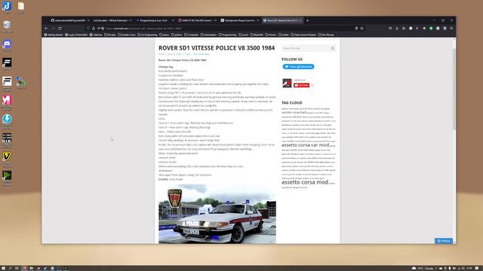Open taskbar search magnifier
The image size is (483, 271).
[10, 268]
